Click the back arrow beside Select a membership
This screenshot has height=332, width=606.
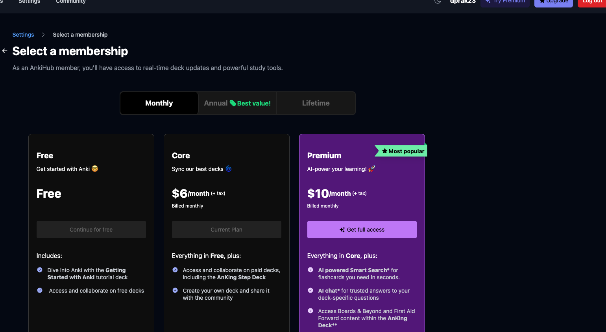point(5,51)
